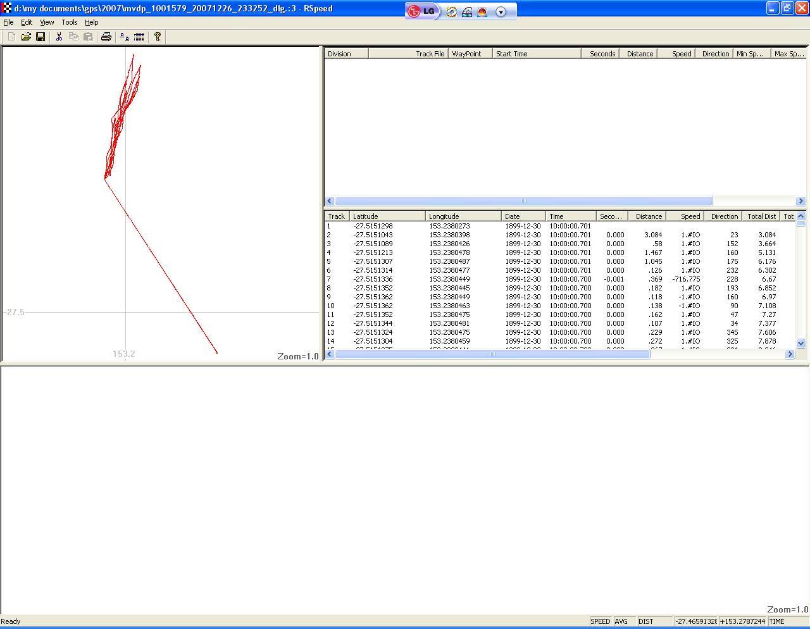
Task: Click the down arrow on the track list scrollbar
Action: point(801,344)
